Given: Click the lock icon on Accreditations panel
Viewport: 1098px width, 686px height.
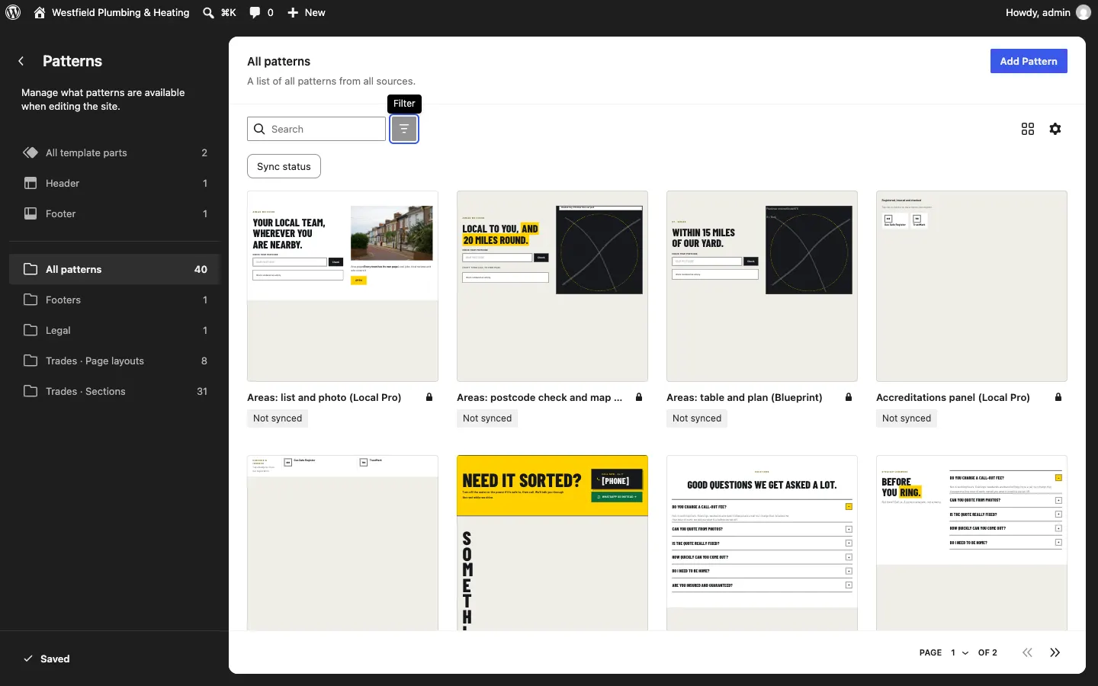Looking at the screenshot, I should [1058, 397].
